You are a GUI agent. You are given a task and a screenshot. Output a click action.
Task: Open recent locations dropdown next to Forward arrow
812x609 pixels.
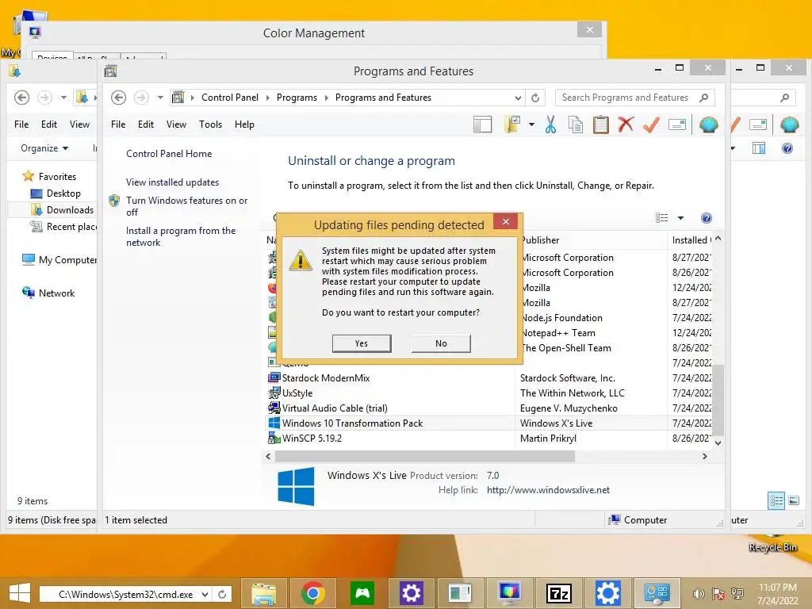point(160,98)
